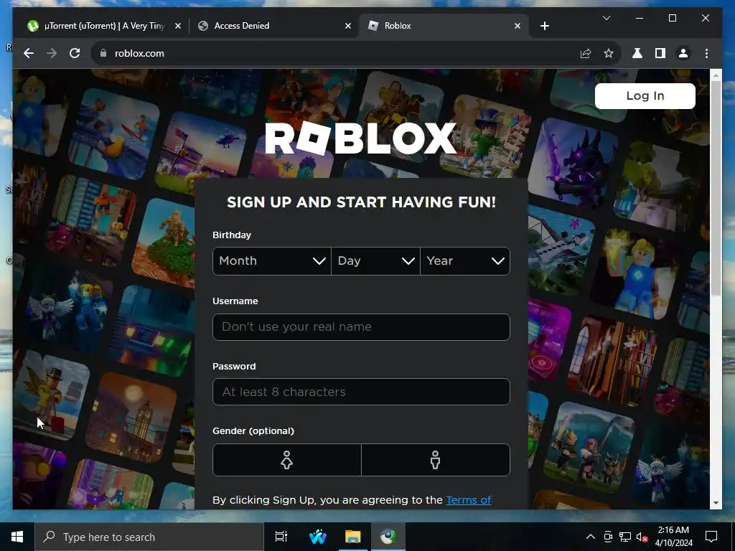Open the birthday Day dropdown

(375, 261)
